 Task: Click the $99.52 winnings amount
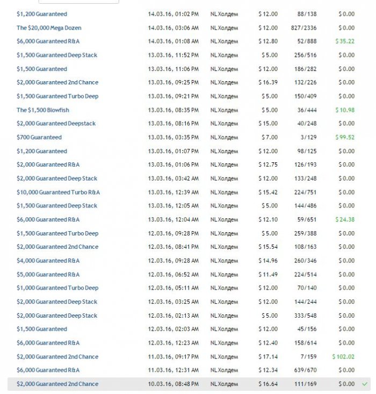coord(344,137)
